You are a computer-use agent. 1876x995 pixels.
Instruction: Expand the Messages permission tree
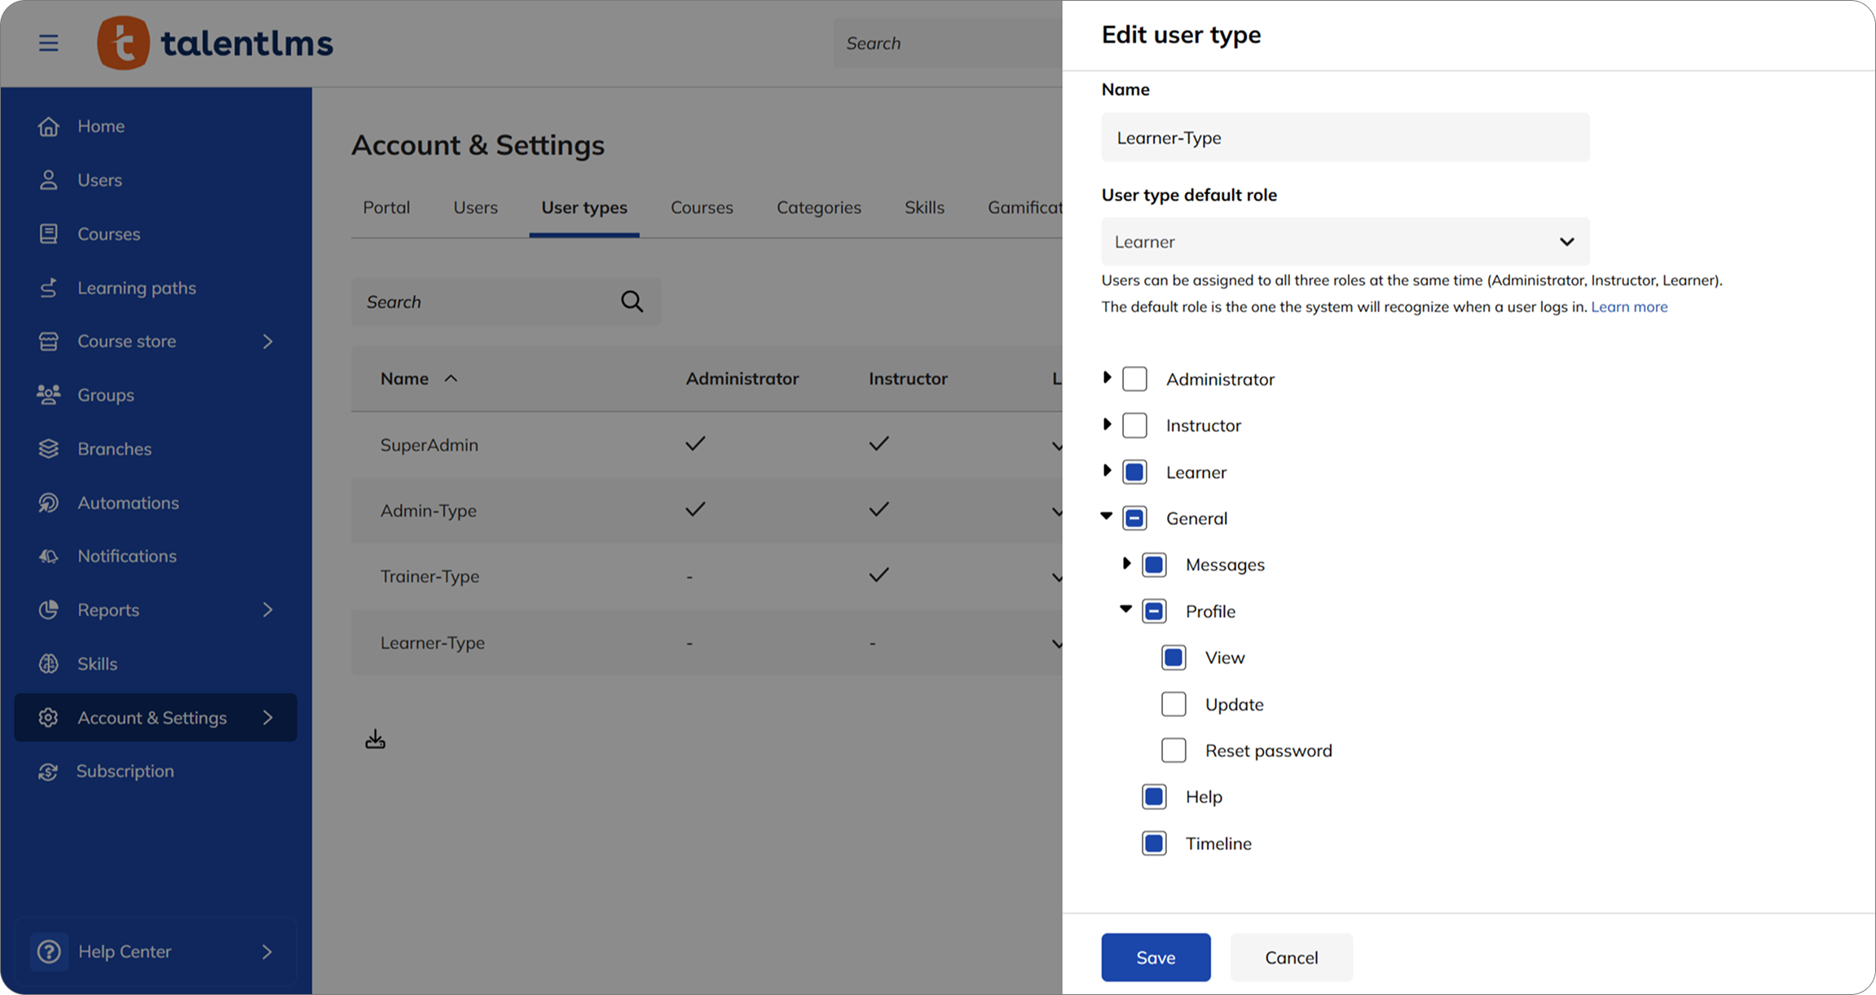coord(1126,564)
